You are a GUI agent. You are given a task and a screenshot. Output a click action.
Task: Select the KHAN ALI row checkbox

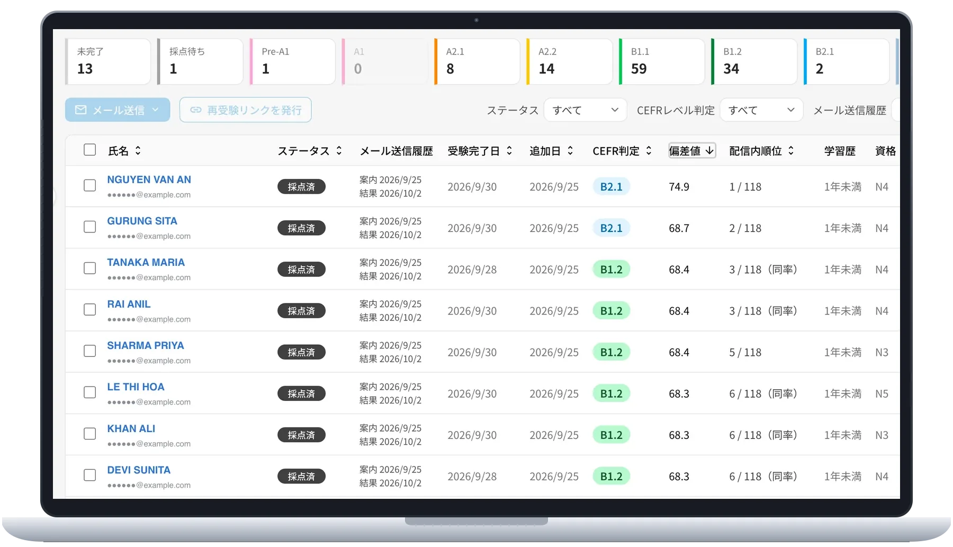coord(90,434)
